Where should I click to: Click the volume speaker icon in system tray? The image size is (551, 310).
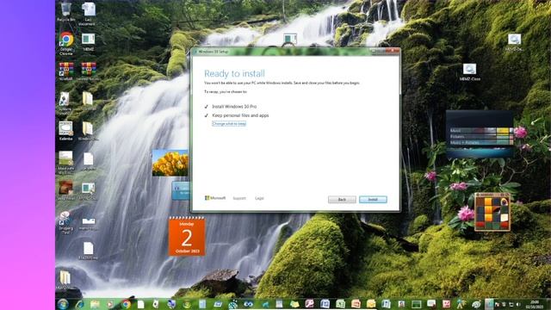tap(518, 305)
